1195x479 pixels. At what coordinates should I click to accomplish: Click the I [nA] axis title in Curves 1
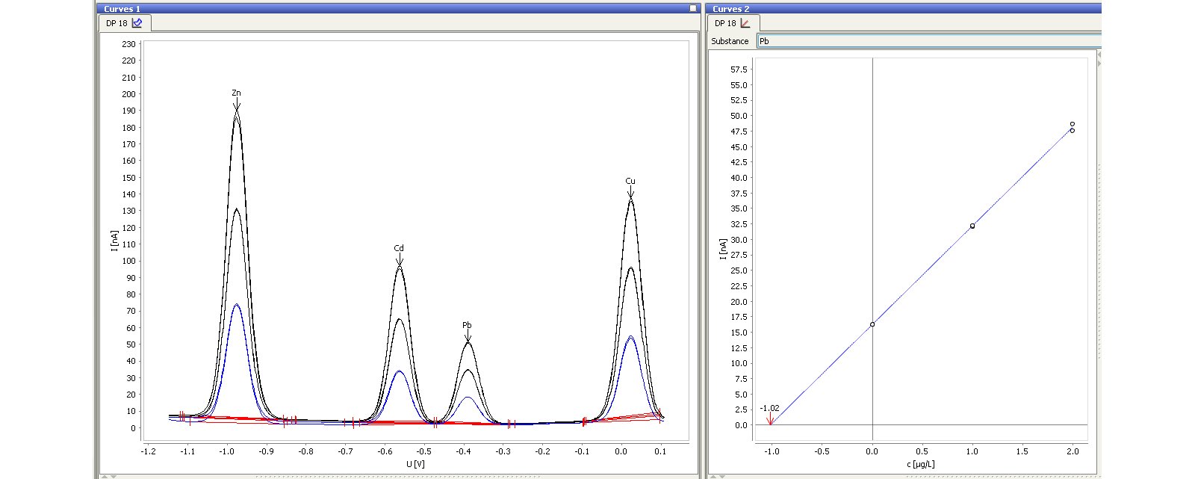tap(115, 239)
